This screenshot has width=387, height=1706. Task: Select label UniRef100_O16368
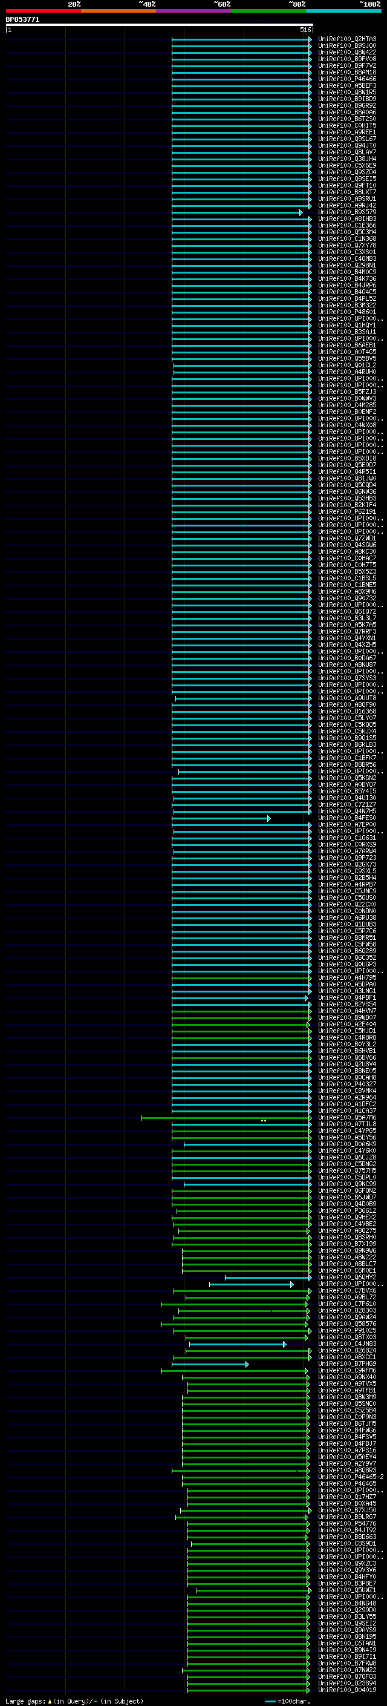click(347, 712)
